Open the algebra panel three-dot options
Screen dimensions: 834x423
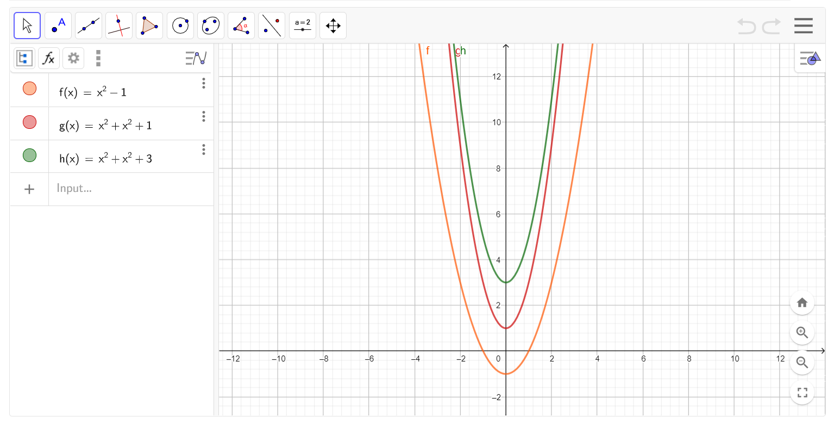(98, 58)
